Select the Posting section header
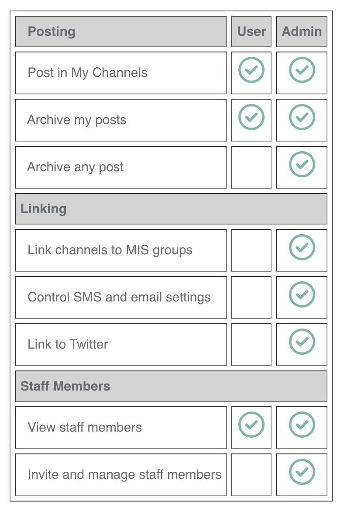 coord(121,31)
